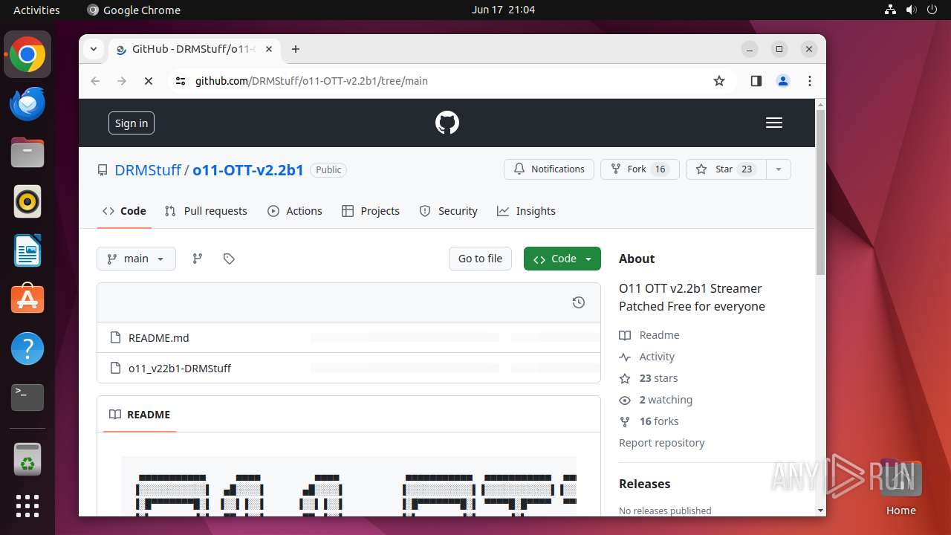This screenshot has height=535, width=951.
Task: Expand the main branch dropdown
Action: point(136,259)
